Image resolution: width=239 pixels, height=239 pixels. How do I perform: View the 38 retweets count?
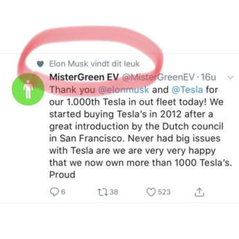point(113,192)
